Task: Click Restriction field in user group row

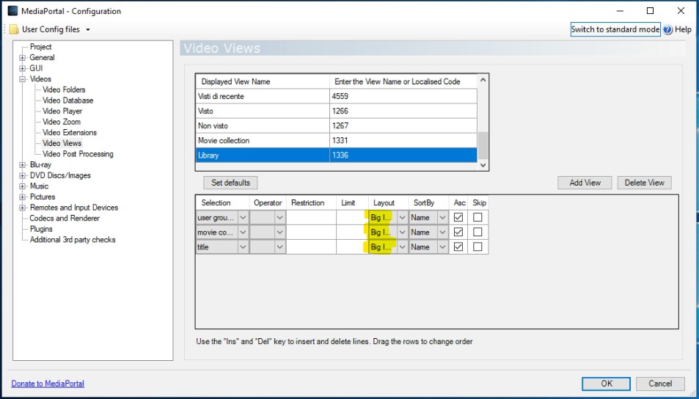Action: 311,218
